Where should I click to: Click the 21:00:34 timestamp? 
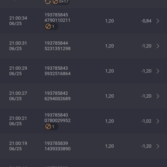click(18, 18)
